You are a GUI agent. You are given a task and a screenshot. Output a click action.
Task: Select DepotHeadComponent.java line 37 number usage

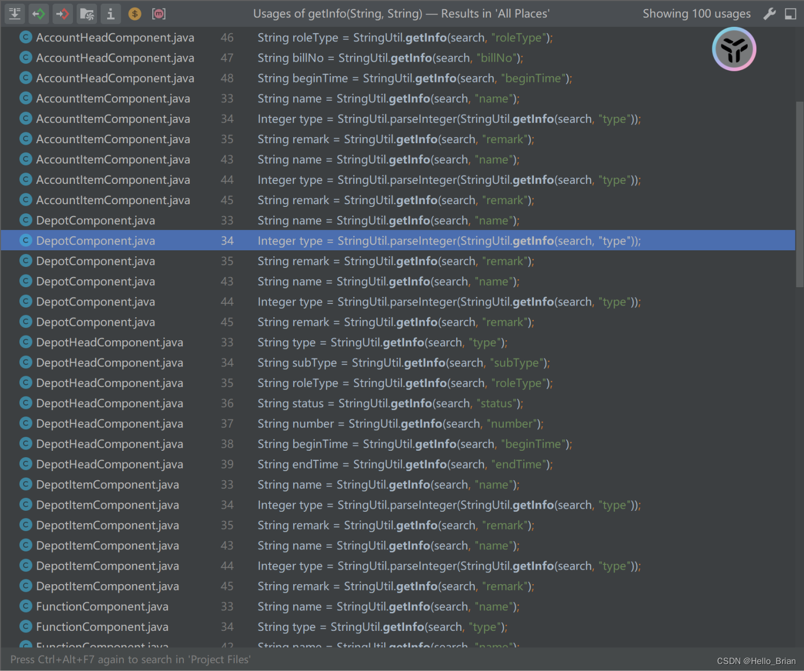click(x=398, y=423)
